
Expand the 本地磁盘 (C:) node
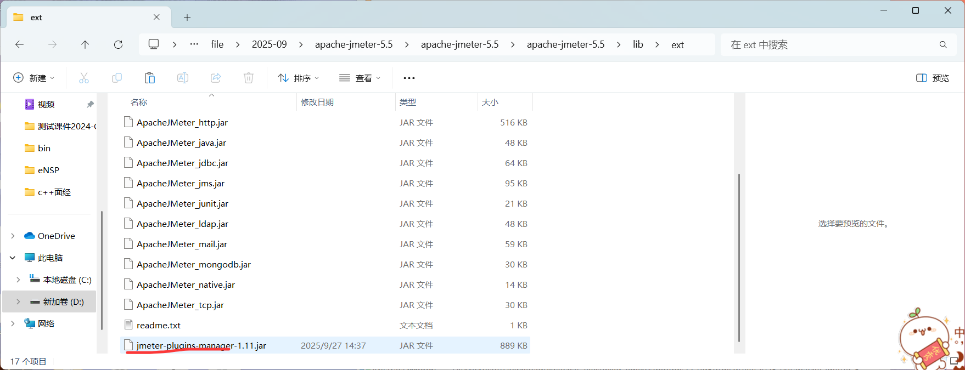18,280
